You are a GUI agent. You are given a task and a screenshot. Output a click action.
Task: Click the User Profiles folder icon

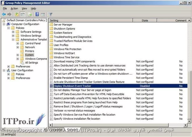pyautogui.click(x=51, y=45)
